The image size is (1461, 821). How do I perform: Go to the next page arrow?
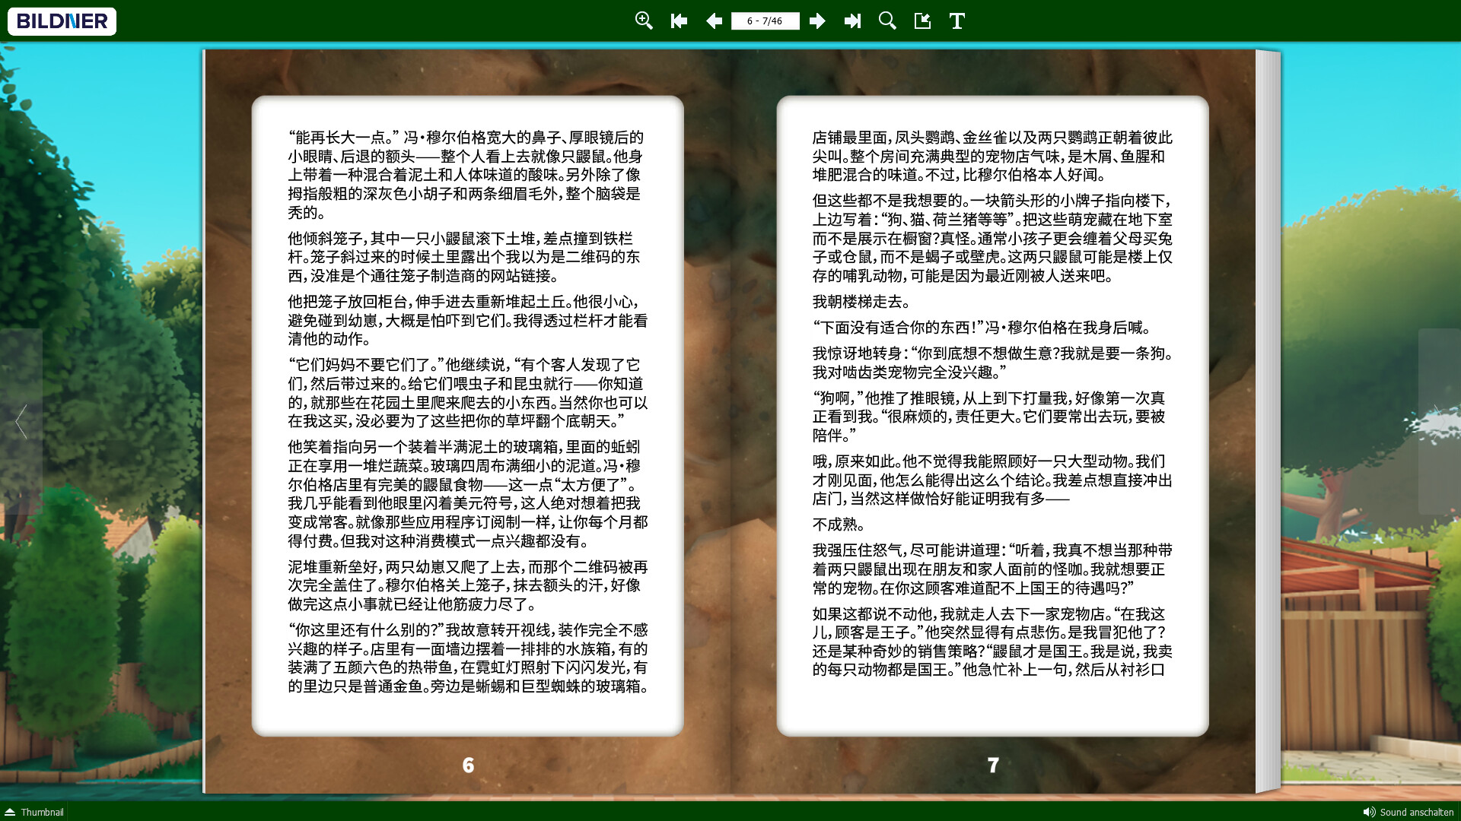click(x=817, y=21)
